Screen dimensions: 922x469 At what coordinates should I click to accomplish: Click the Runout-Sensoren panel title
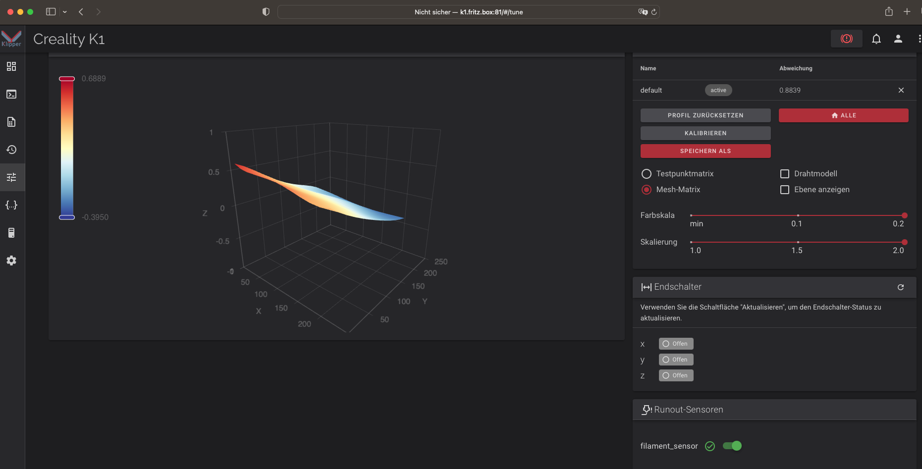pos(689,410)
